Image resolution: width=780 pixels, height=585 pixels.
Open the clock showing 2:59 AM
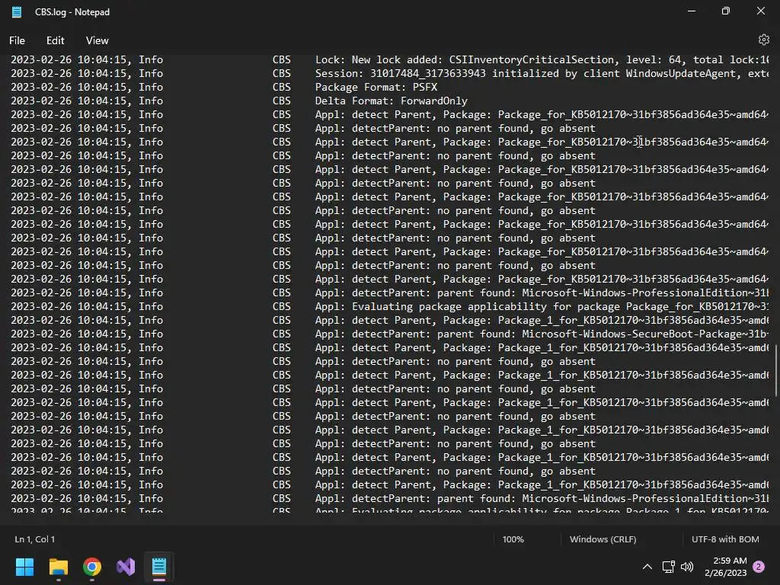pyautogui.click(x=726, y=567)
